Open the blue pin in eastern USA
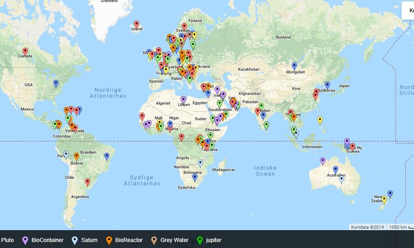The image size is (414, 248). click(x=56, y=84)
